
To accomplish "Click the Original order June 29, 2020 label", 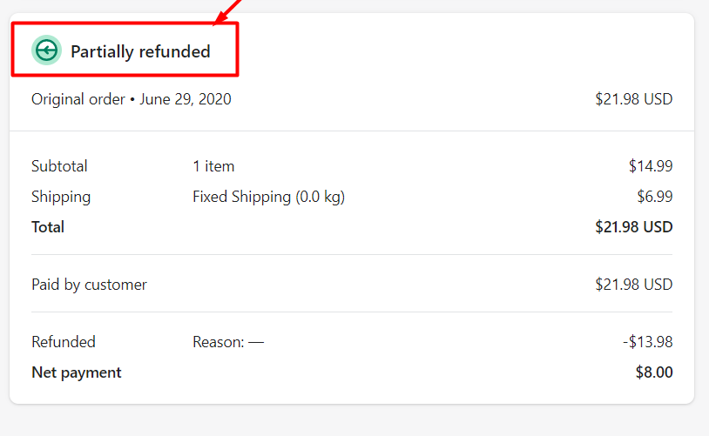I will 132,99.
